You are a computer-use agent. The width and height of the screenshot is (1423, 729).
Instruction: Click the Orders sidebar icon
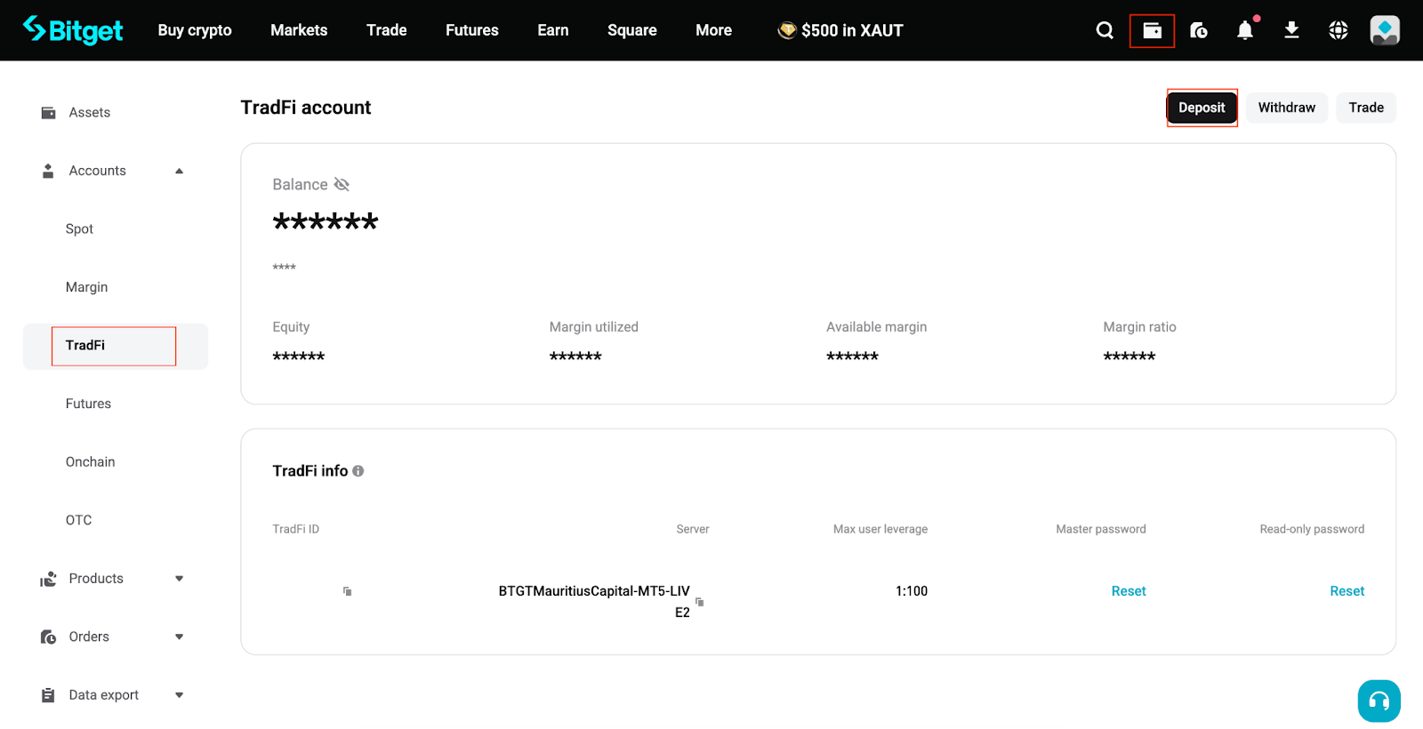click(48, 637)
